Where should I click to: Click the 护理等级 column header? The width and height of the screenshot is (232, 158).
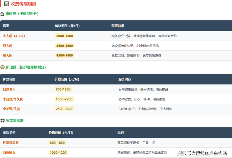pyautogui.click(x=9, y=79)
